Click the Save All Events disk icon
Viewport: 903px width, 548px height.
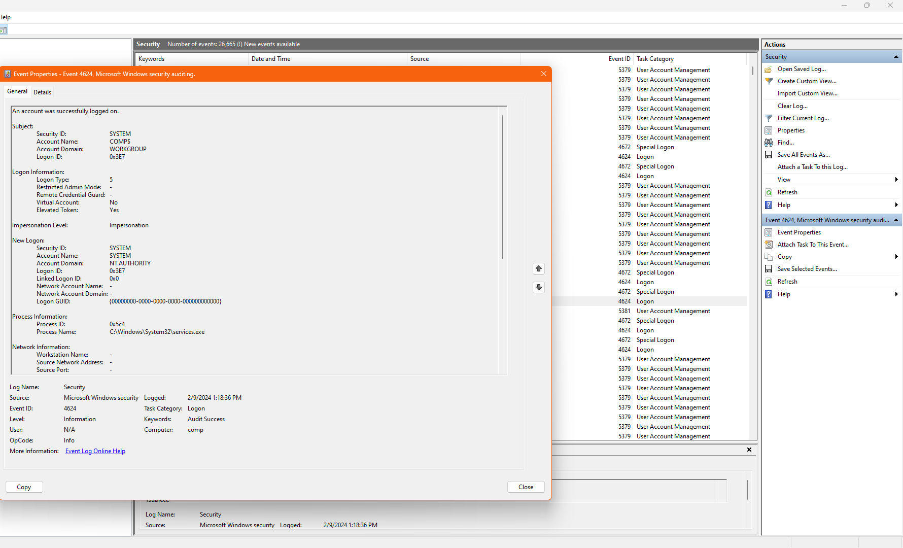pyautogui.click(x=769, y=155)
